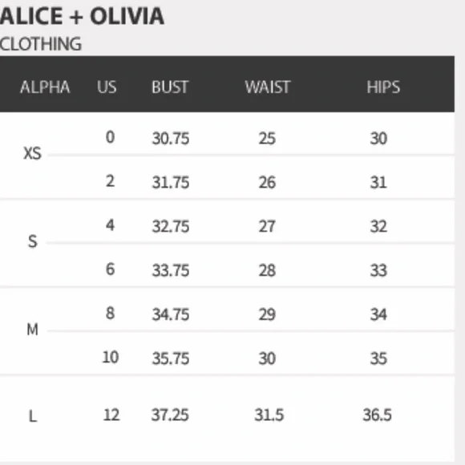Click US size 8 cell

tap(110, 313)
